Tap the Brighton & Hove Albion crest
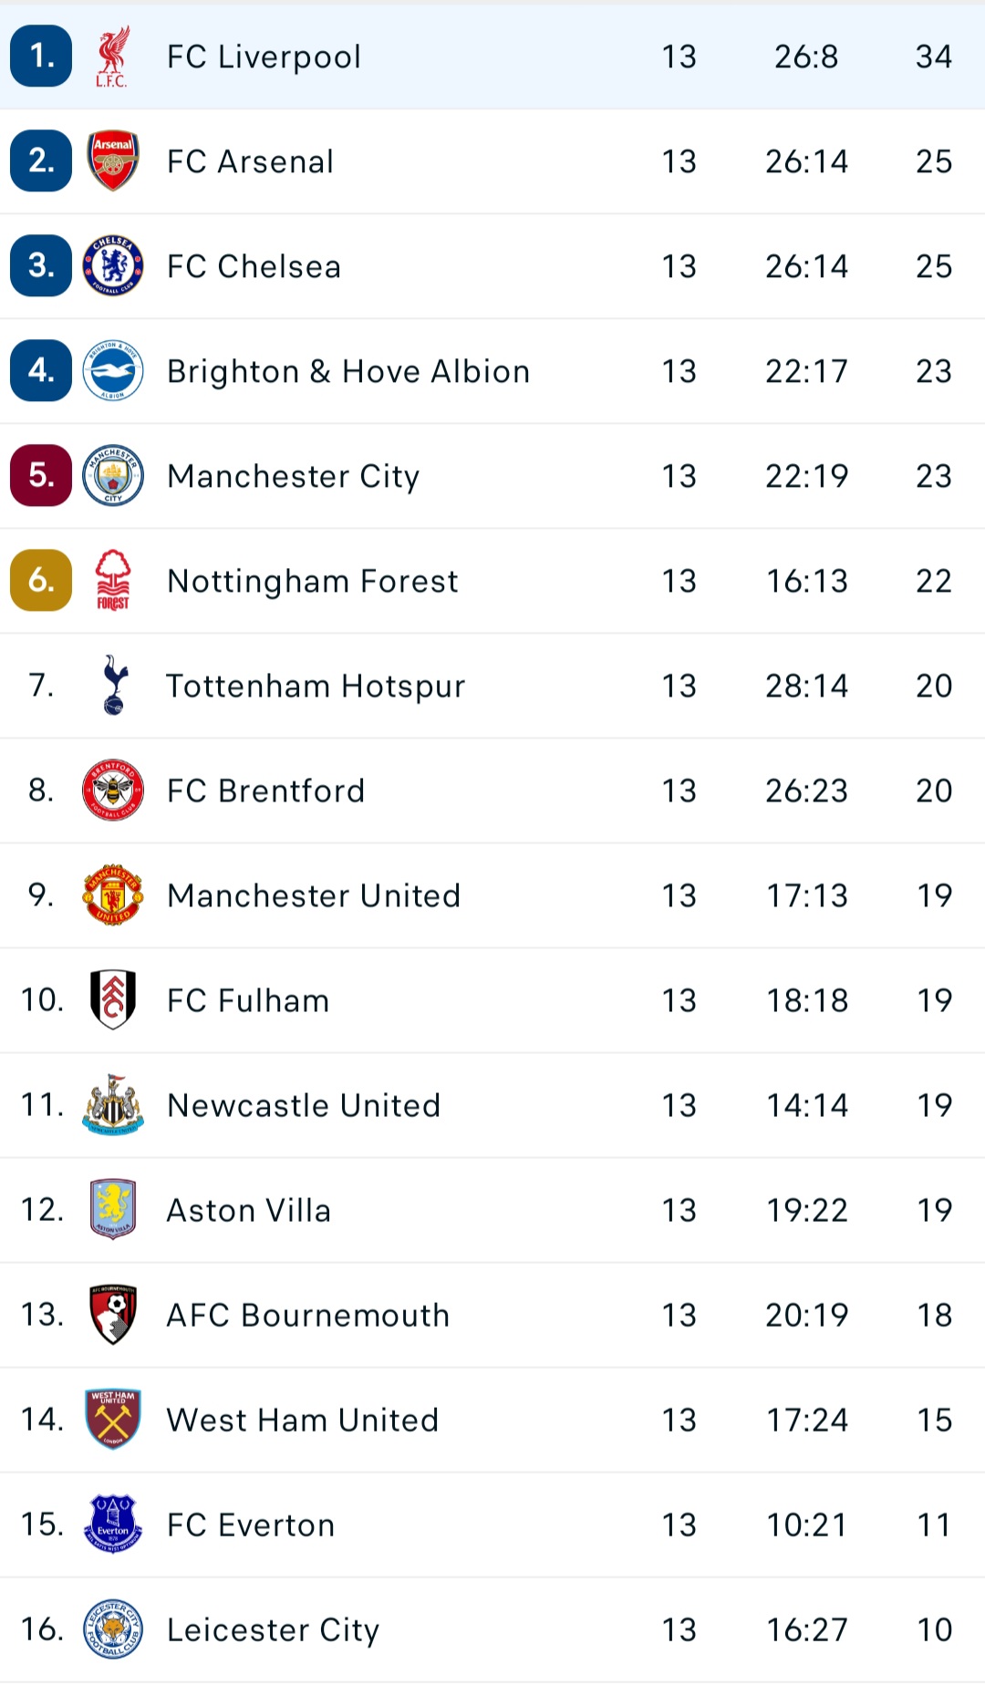Viewport: 985px width, 1685px height. click(x=113, y=370)
